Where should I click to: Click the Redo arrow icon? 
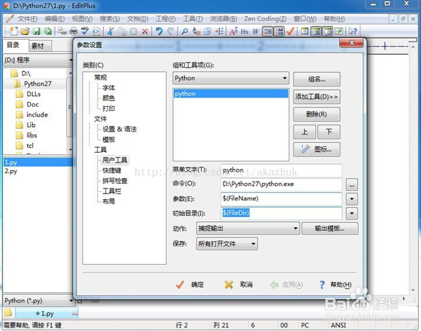(x=171, y=31)
